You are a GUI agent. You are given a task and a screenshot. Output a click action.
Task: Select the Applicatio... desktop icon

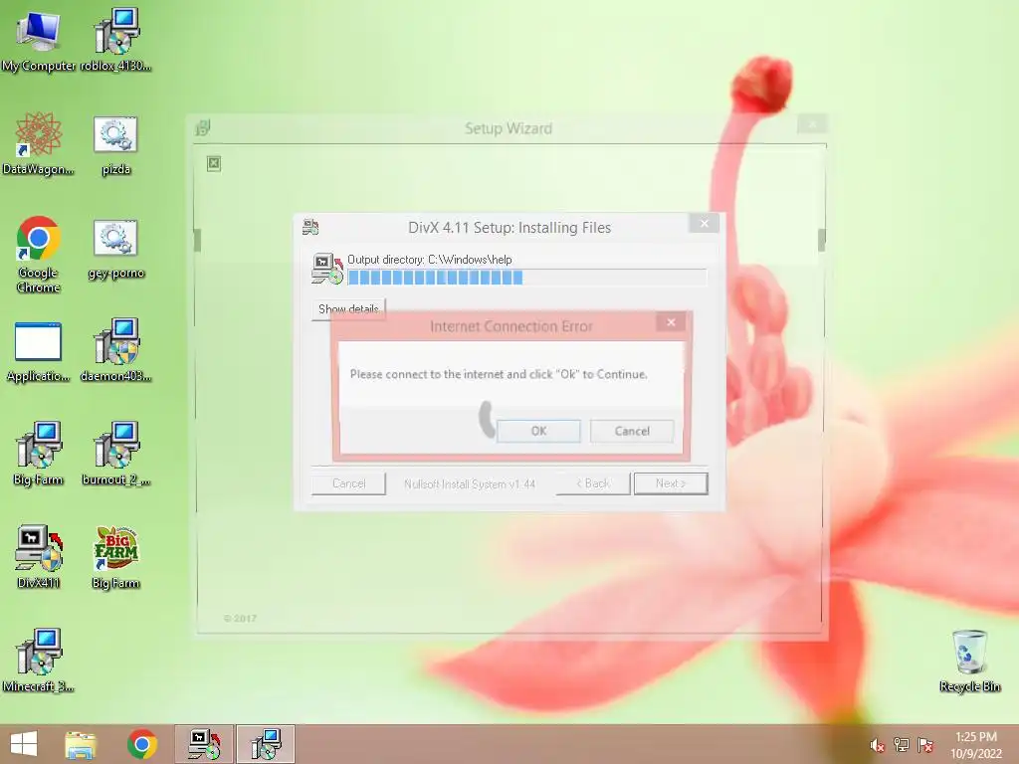pos(39,351)
